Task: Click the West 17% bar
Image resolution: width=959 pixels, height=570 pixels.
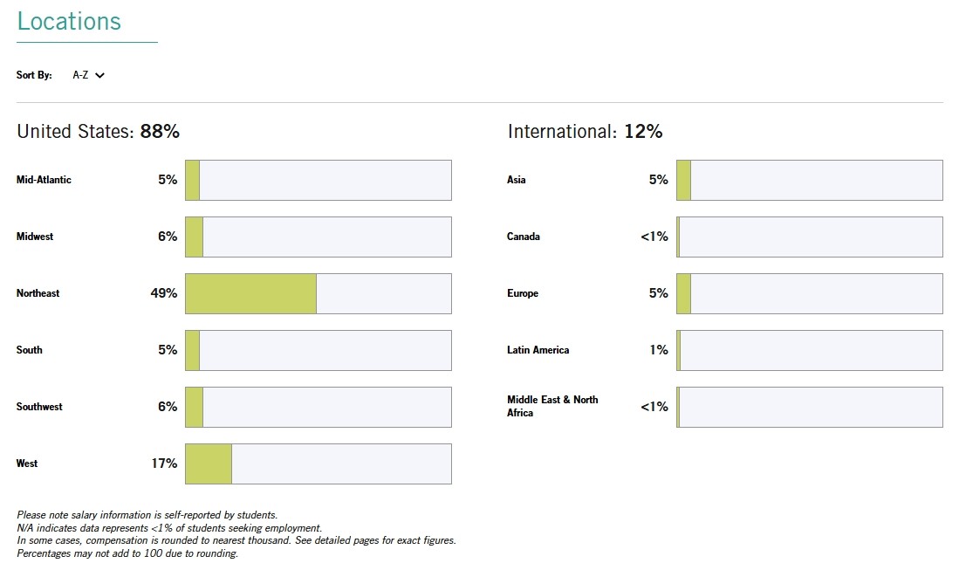Action: click(318, 464)
